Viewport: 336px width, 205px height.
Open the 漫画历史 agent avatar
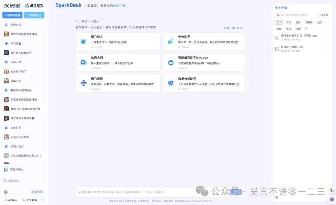click(6, 81)
